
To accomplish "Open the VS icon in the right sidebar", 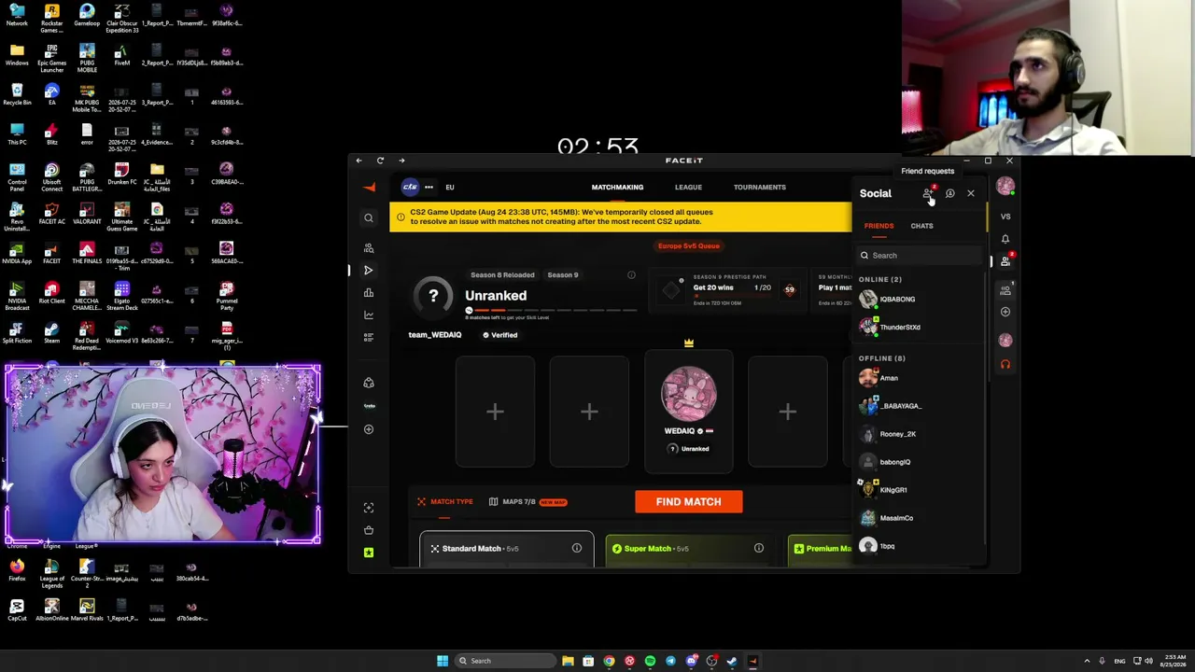I will [1005, 217].
